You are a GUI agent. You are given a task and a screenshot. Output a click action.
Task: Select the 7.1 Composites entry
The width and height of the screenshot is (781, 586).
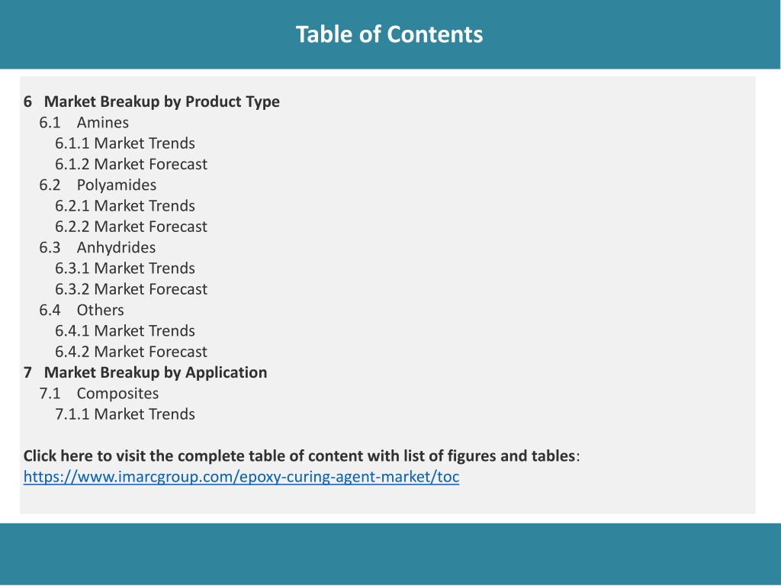99,394
